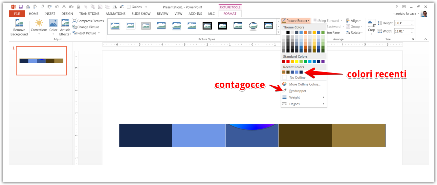
Task: Click Change Picture
Action: [86, 27]
